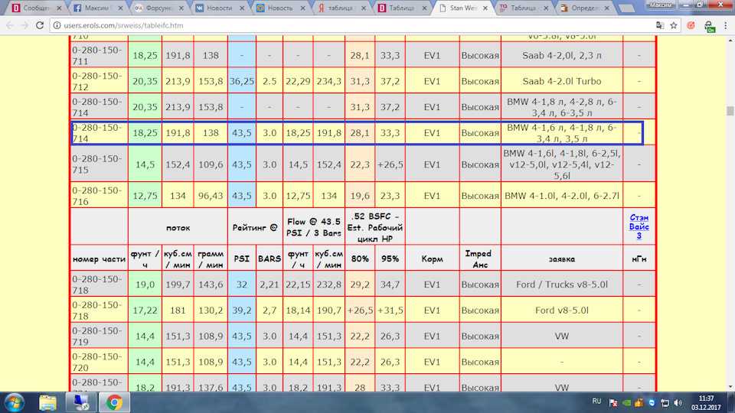Click the 32 PSI cell in the Ford Trucks row

[241, 285]
